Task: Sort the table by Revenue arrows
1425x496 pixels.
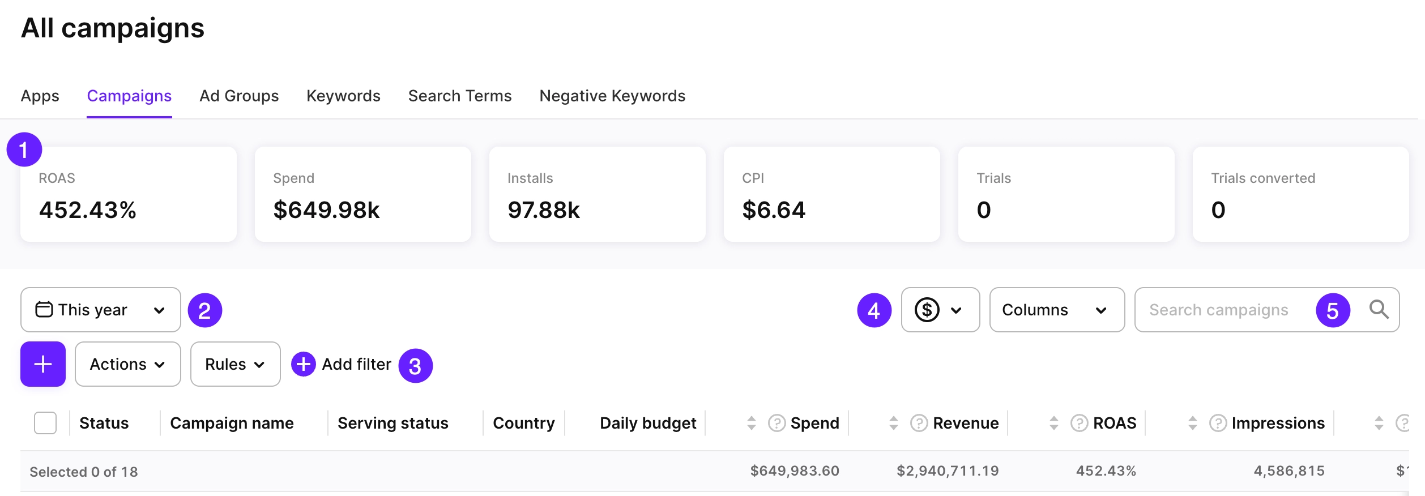Action: (x=894, y=423)
